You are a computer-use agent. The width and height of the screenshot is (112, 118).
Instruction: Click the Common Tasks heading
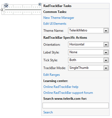click(x=55, y=12)
